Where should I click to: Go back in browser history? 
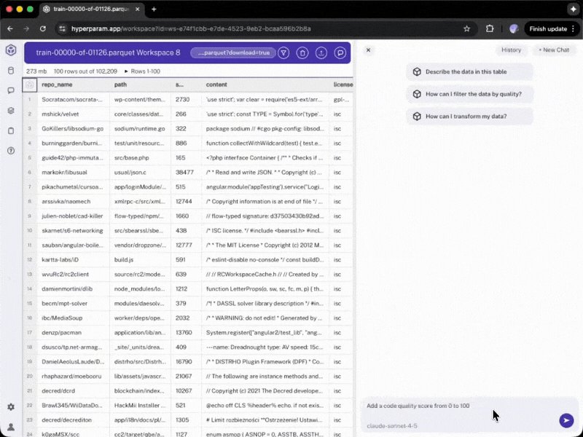click(x=10, y=29)
